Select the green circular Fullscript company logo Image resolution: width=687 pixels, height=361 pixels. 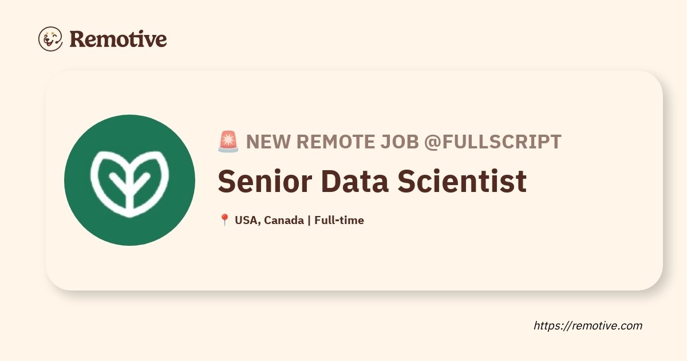[129, 180]
